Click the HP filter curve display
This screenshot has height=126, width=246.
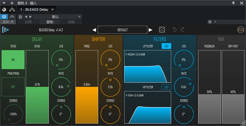[148, 107]
